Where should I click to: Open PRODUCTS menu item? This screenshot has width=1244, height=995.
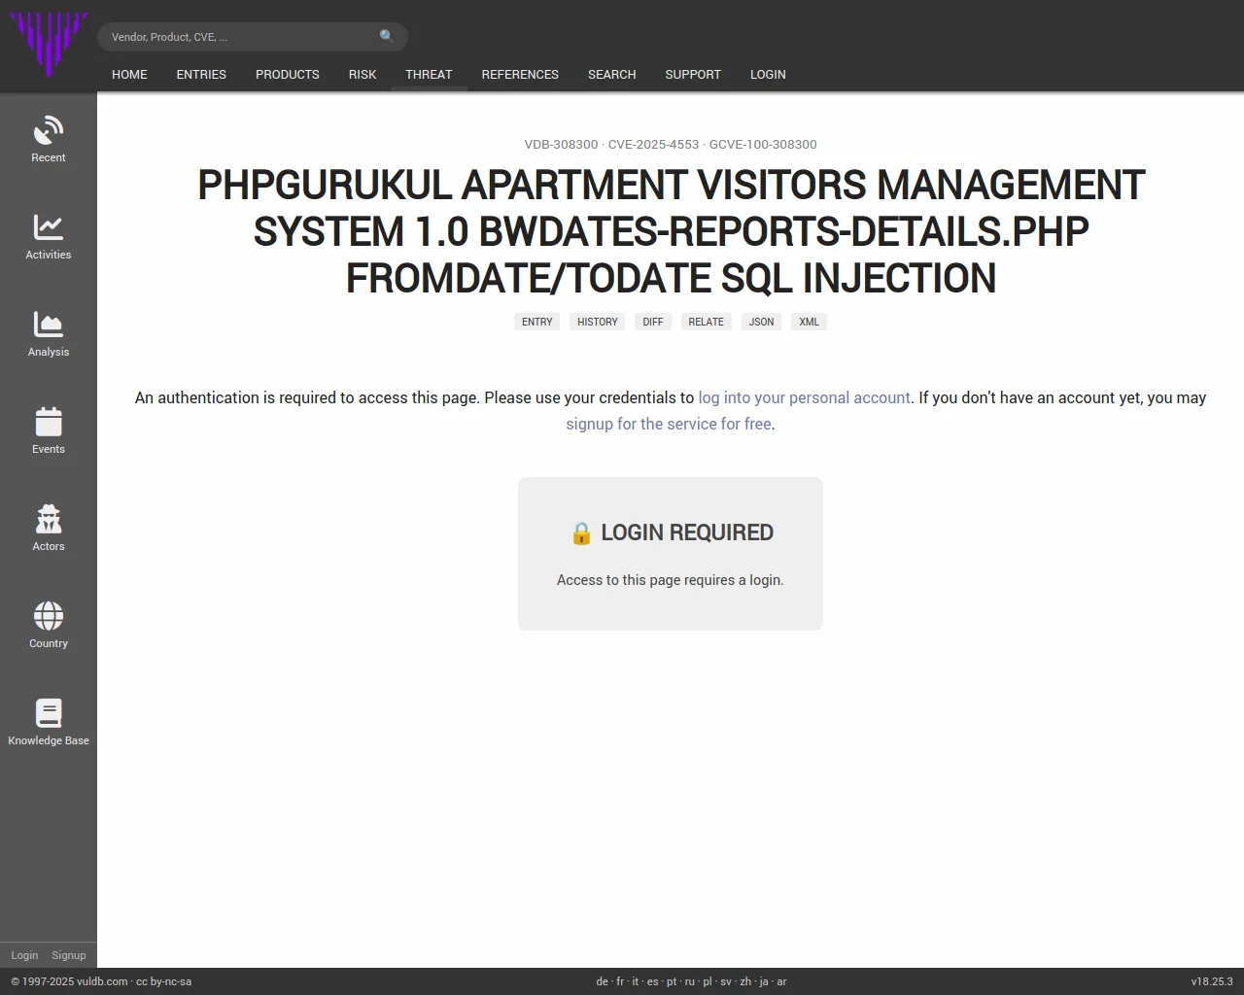pyautogui.click(x=288, y=75)
